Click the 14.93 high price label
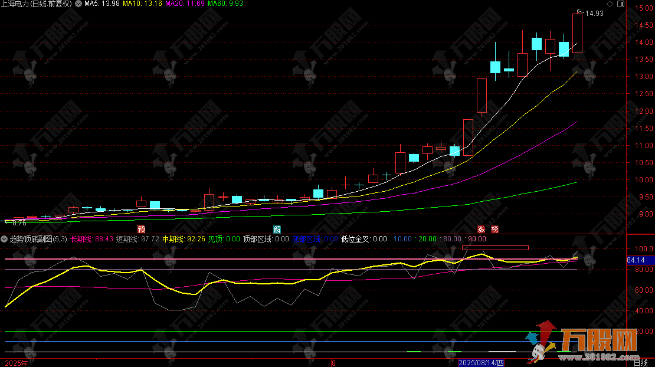 (594, 14)
